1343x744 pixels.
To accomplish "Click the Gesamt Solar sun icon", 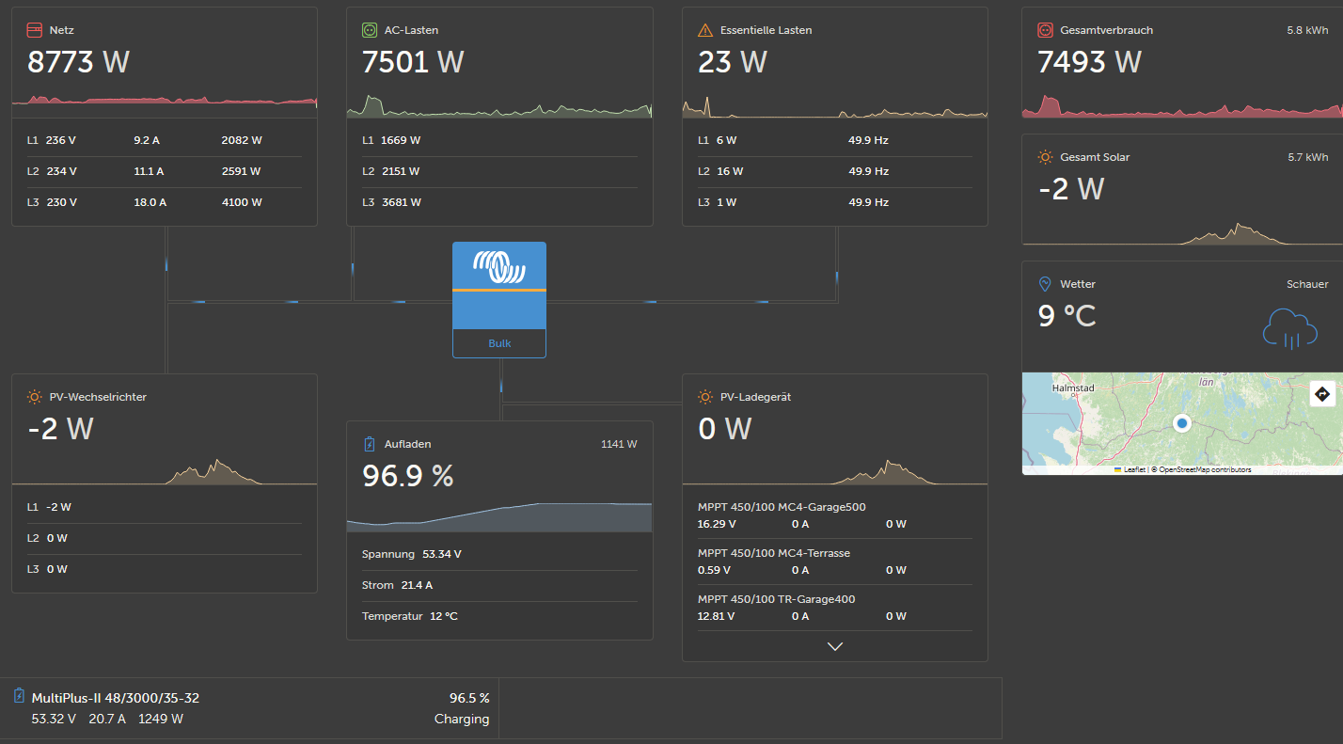I will pos(1045,157).
